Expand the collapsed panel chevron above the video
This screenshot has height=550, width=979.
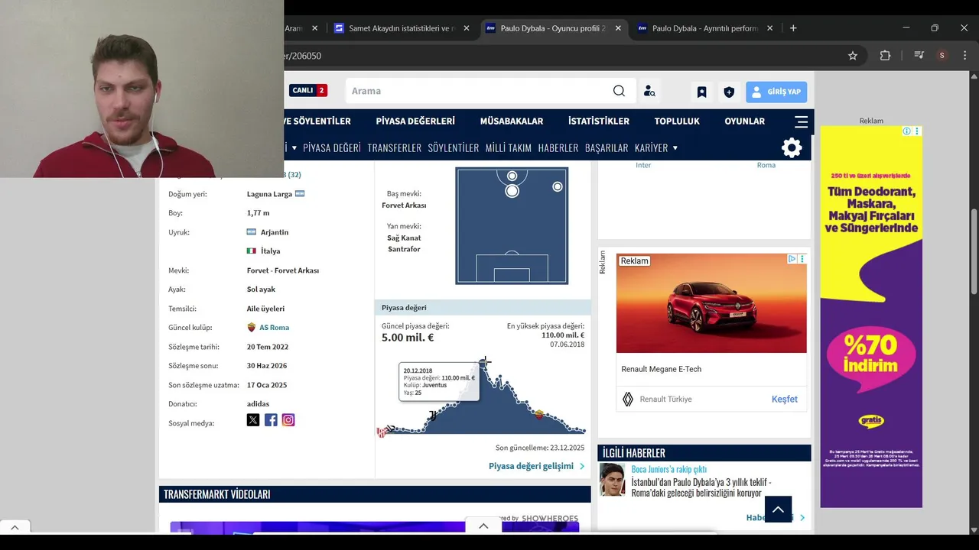click(x=483, y=526)
